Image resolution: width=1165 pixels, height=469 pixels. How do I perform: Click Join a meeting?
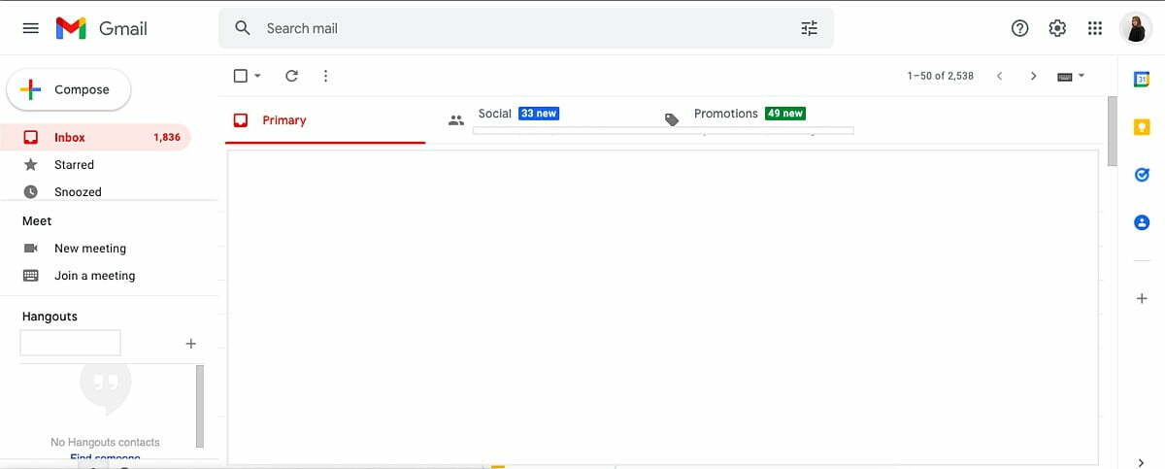click(96, 276)
